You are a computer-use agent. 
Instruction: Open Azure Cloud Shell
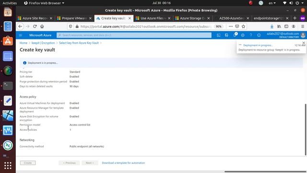(x=219, y=35)
